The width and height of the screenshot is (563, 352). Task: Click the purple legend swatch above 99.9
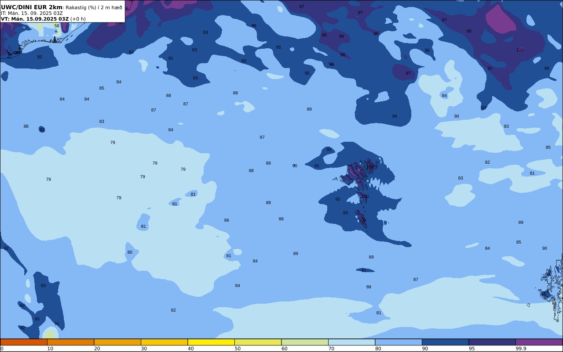tap(539, 342)
